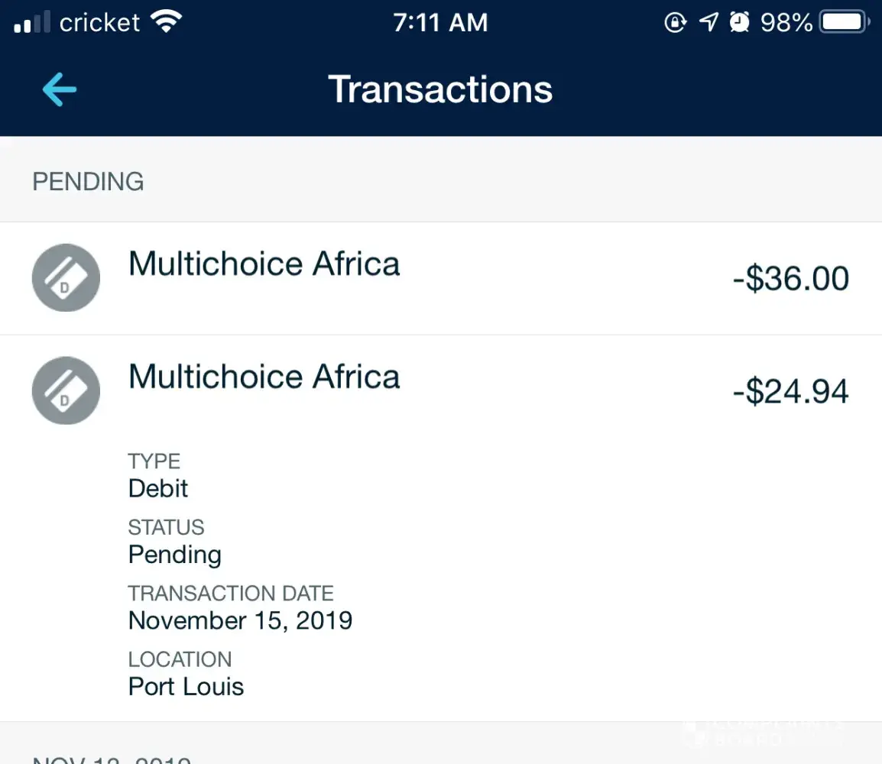Tap the -$36.00 amount
882x764 pixels.
(x=790, y=279)
